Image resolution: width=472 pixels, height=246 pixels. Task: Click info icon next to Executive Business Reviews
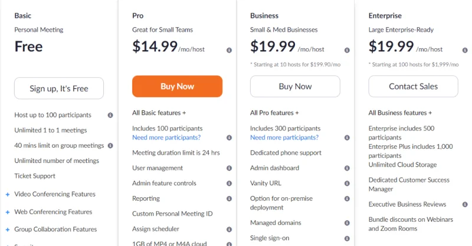[465, 205]
